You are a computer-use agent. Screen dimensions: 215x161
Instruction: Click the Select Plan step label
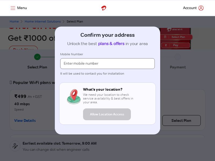click(x=37, y=67)
